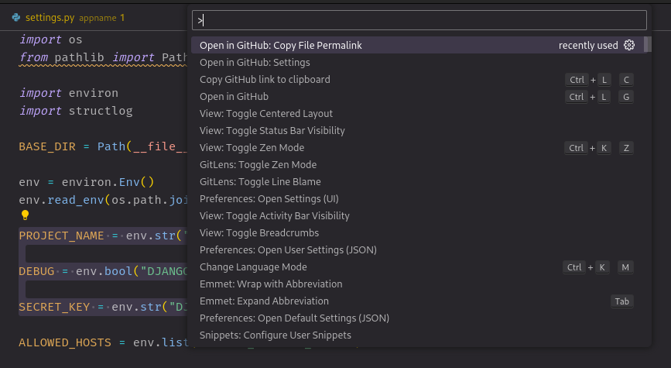This screenshot has height=368, width=671.
Task: Click 'os' in the import os line
Action: coord(75,40)
